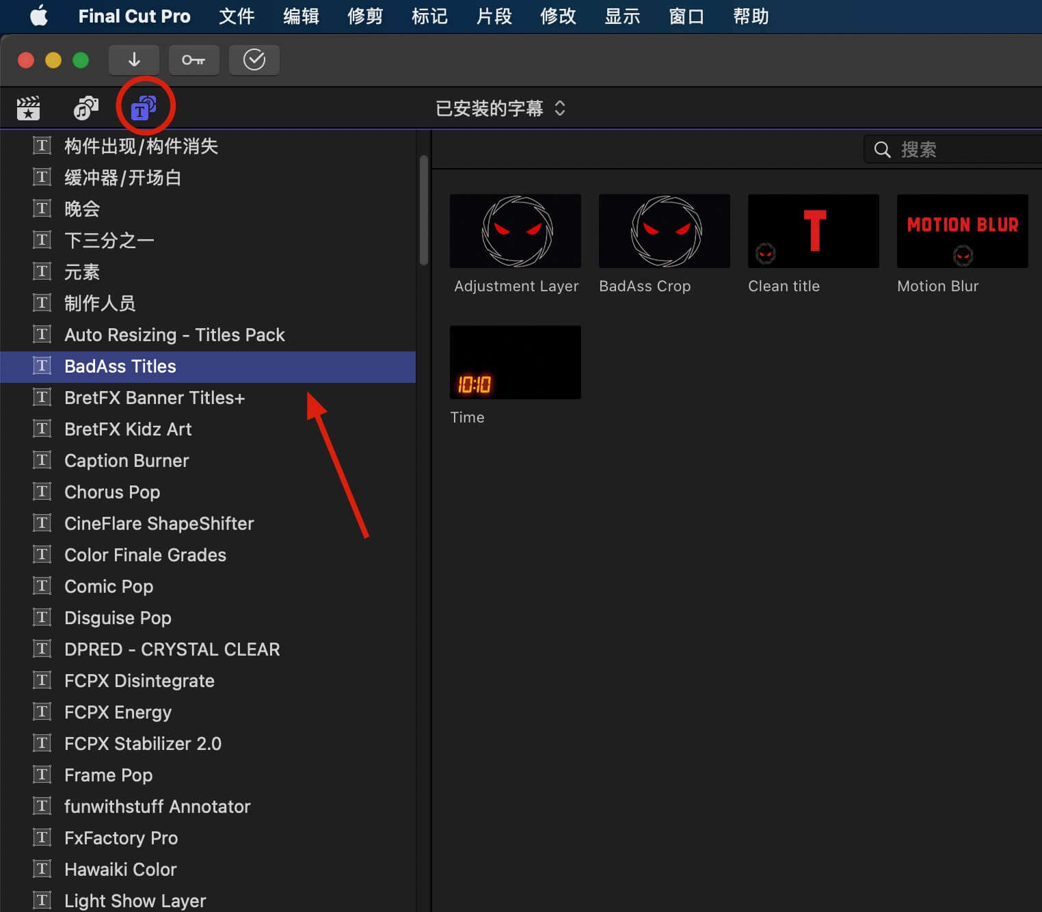Open the 修改 menu

pos(558,16)
